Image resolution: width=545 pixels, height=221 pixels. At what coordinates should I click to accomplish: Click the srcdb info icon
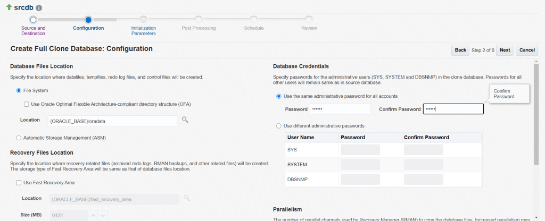[39, 8]
